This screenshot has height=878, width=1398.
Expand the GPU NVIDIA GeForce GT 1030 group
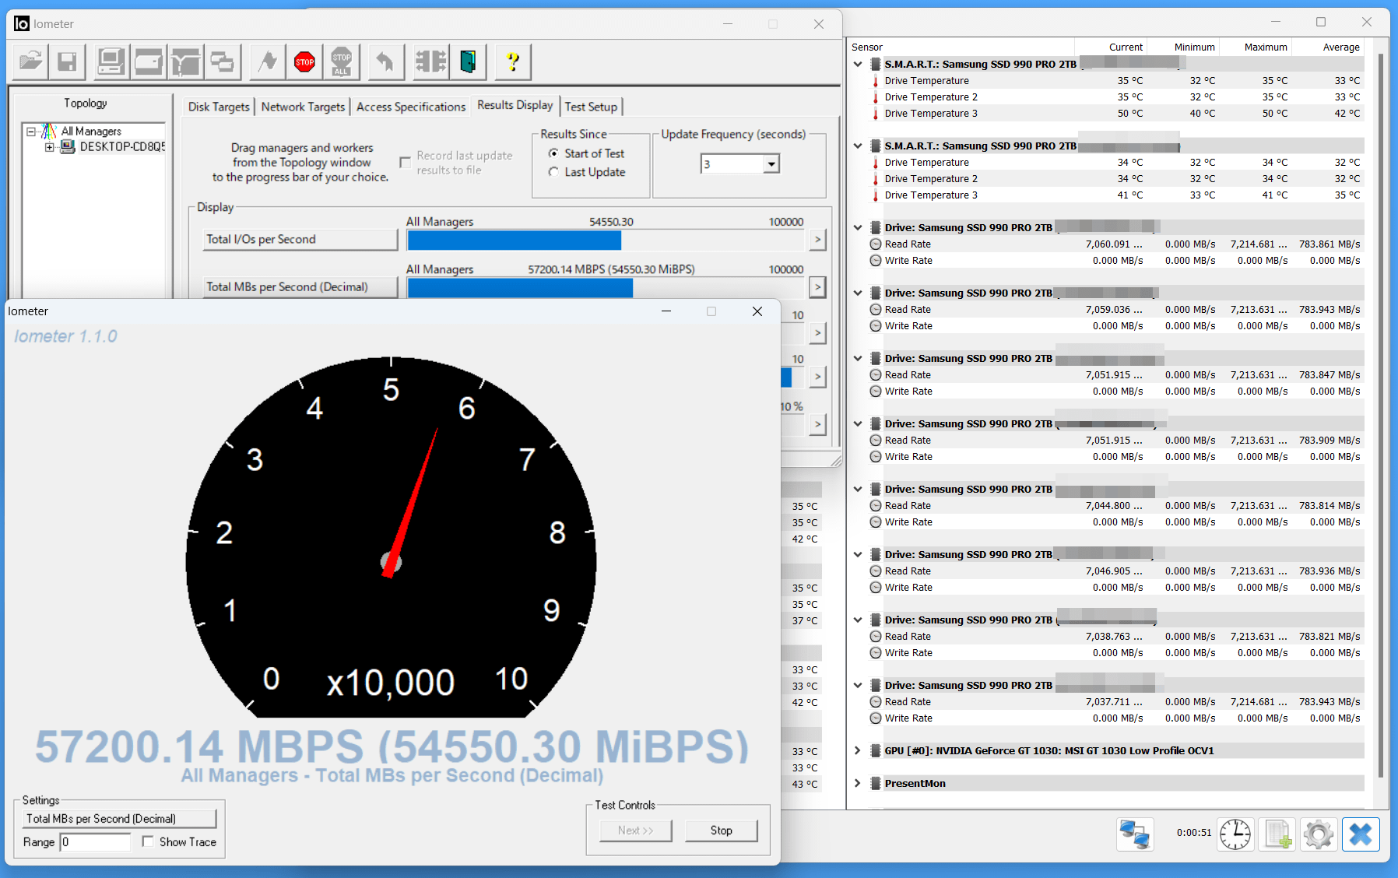click(x=857, y=751)
